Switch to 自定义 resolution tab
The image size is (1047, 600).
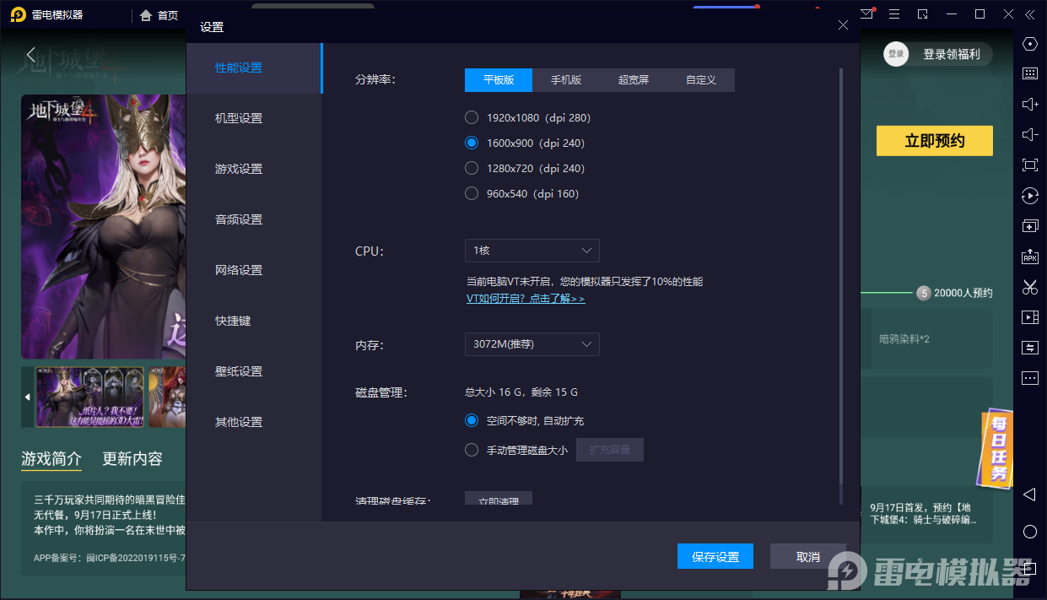point(701,80)
